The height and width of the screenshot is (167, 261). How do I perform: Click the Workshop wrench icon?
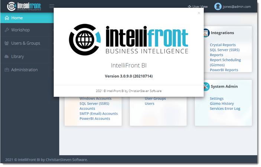[x=7, y=30]
